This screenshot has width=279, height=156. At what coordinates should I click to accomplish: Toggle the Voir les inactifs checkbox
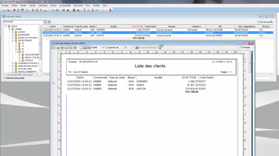coord(258,22)
